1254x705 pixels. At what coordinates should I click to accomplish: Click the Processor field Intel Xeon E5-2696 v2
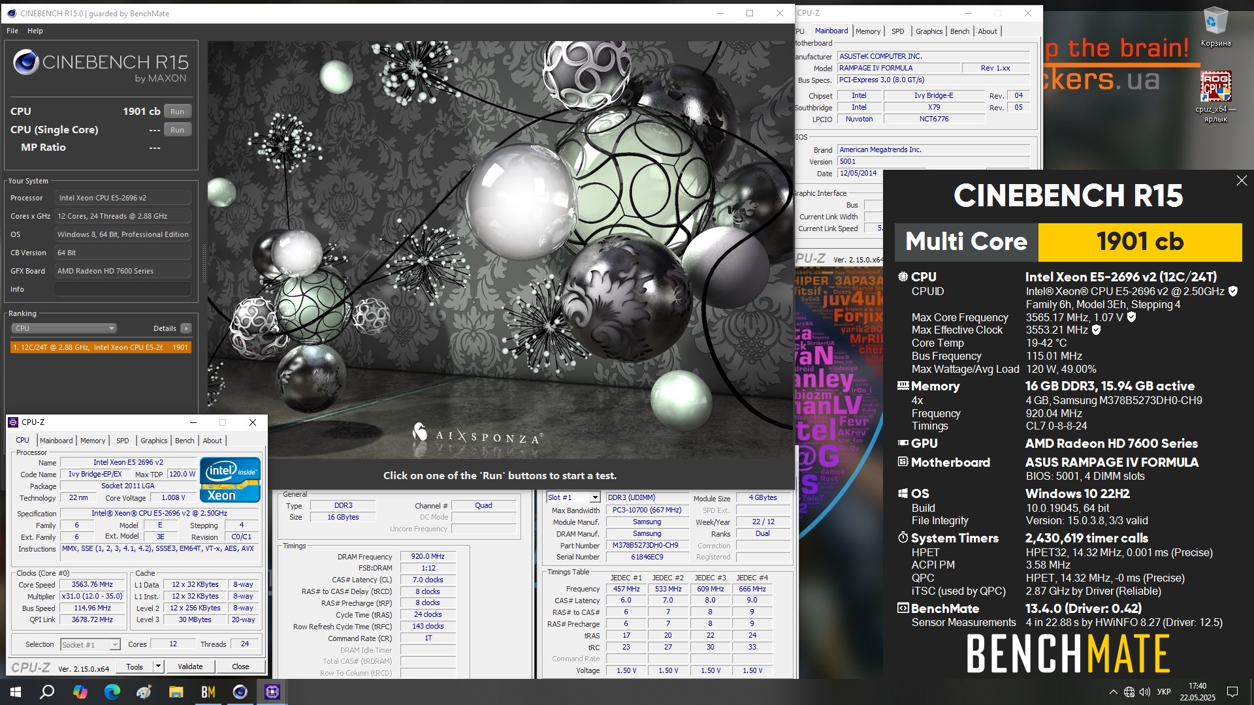123,198
